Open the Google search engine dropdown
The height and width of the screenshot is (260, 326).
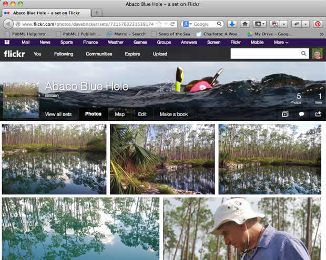tap(187, 24)
